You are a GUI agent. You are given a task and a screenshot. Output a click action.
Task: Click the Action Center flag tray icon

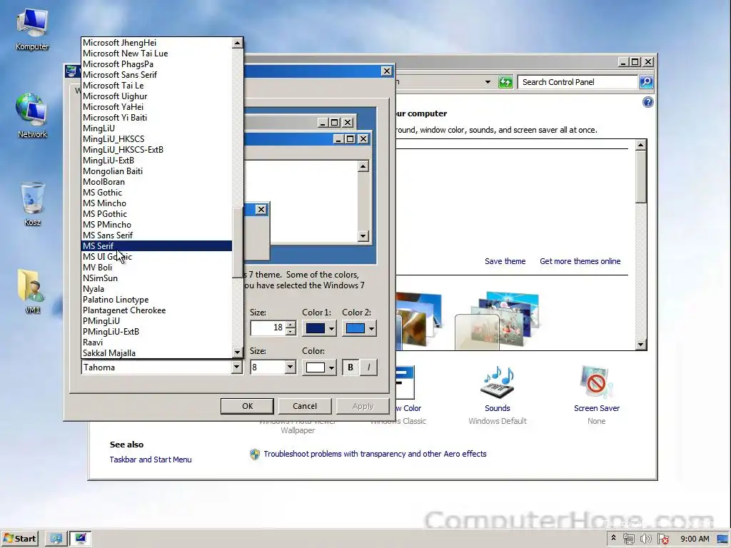[663, 539]
